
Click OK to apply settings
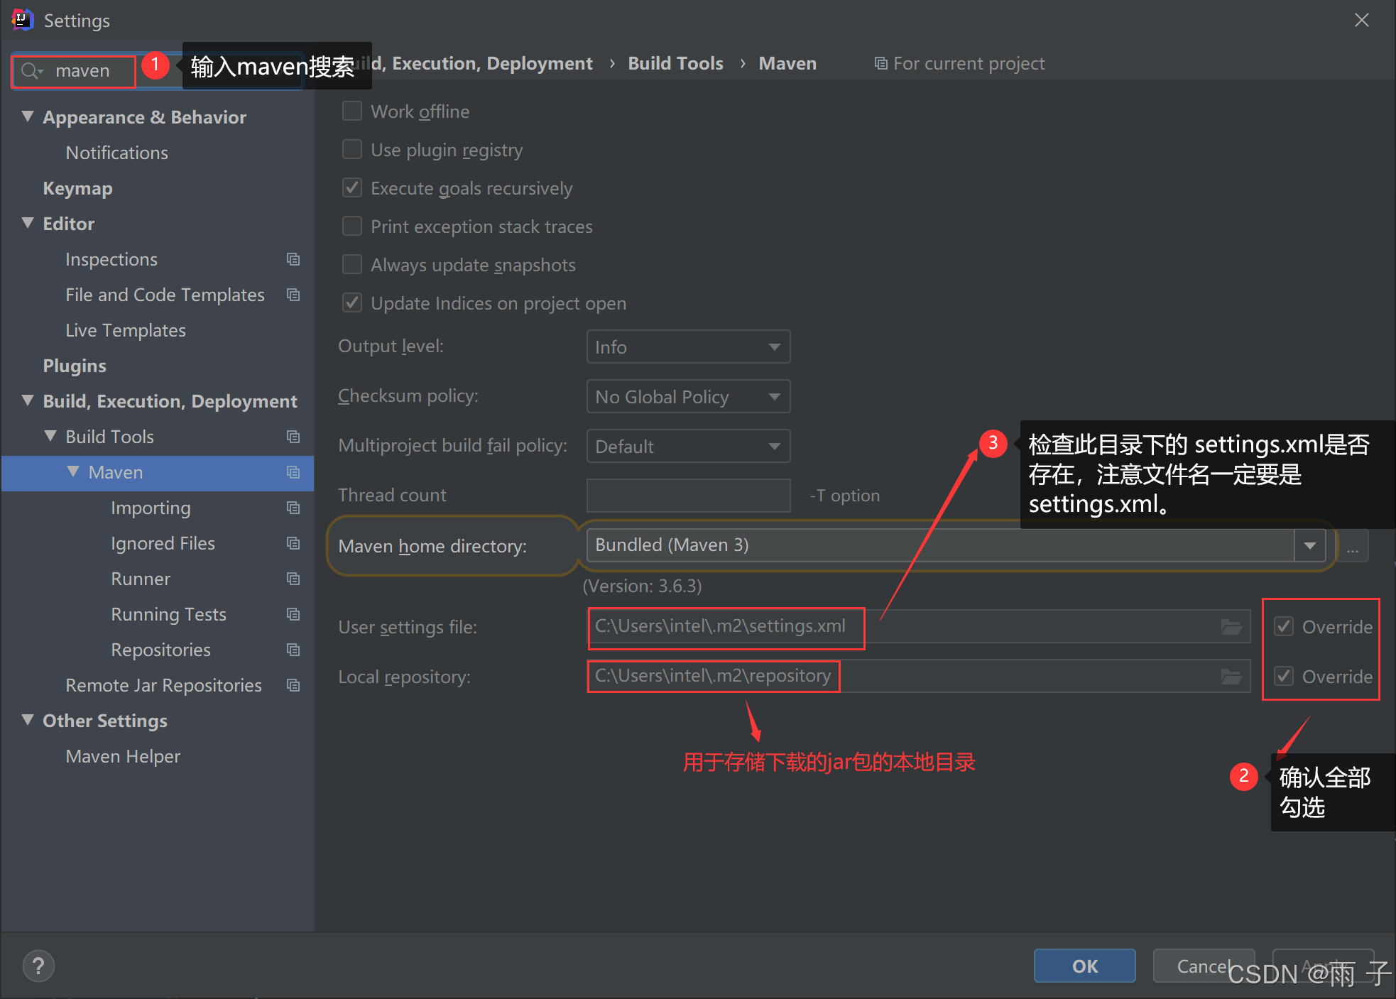coord(1084,966)
